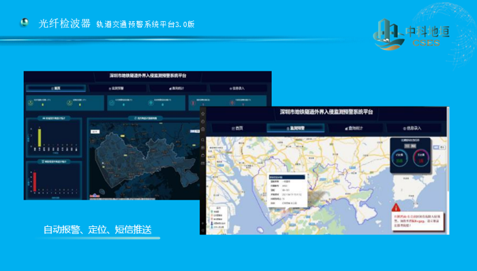Toggle the map type switch on front map

pyautogui.click(x=439, y=147)
